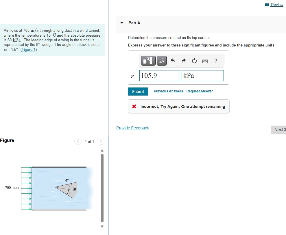Open the equation template palette icon
286x235 pixels.
coord(148,61)
